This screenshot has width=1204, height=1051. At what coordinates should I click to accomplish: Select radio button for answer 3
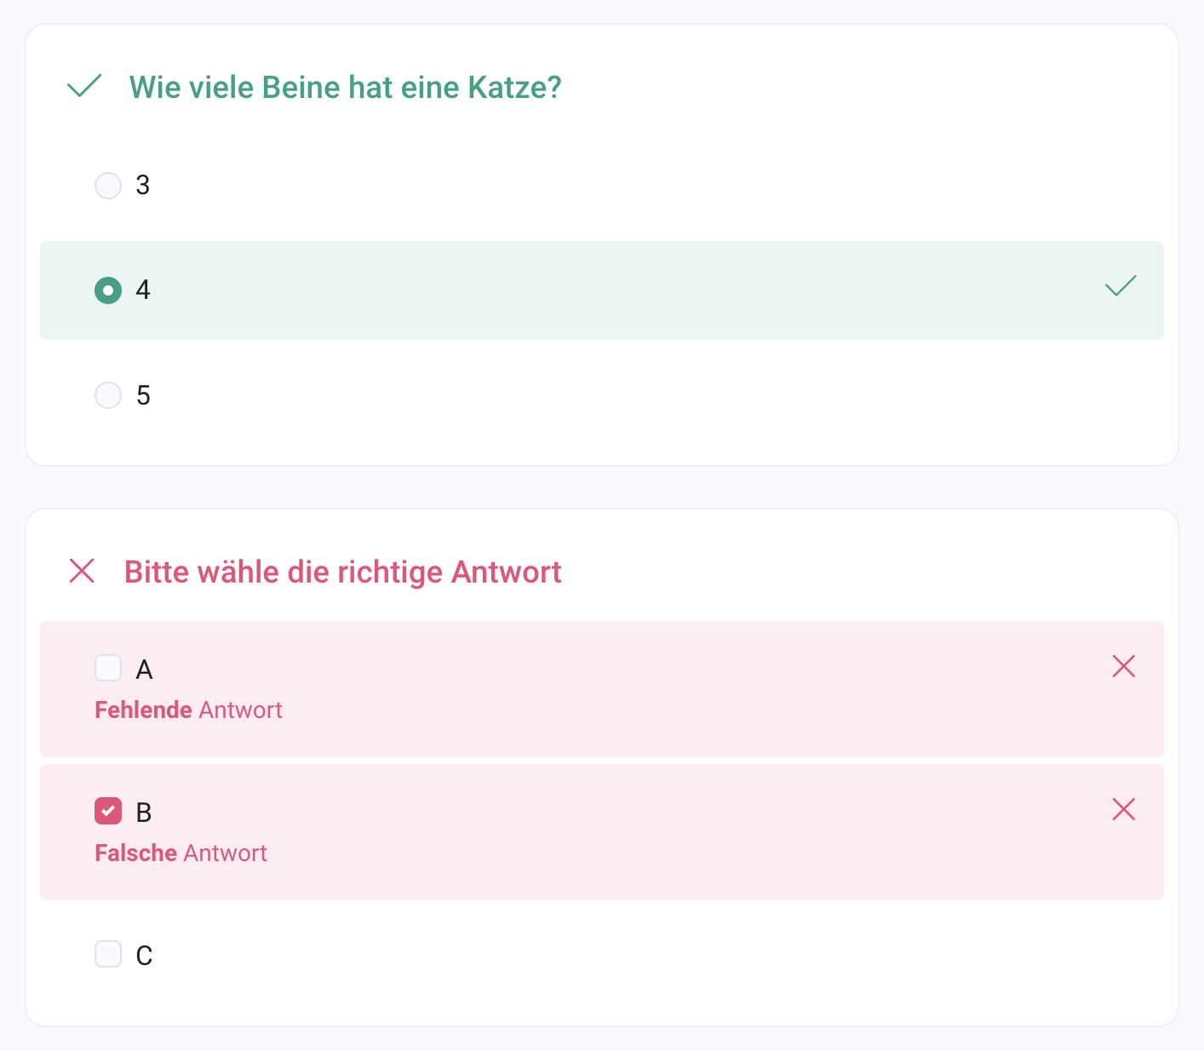click(108, 185)
